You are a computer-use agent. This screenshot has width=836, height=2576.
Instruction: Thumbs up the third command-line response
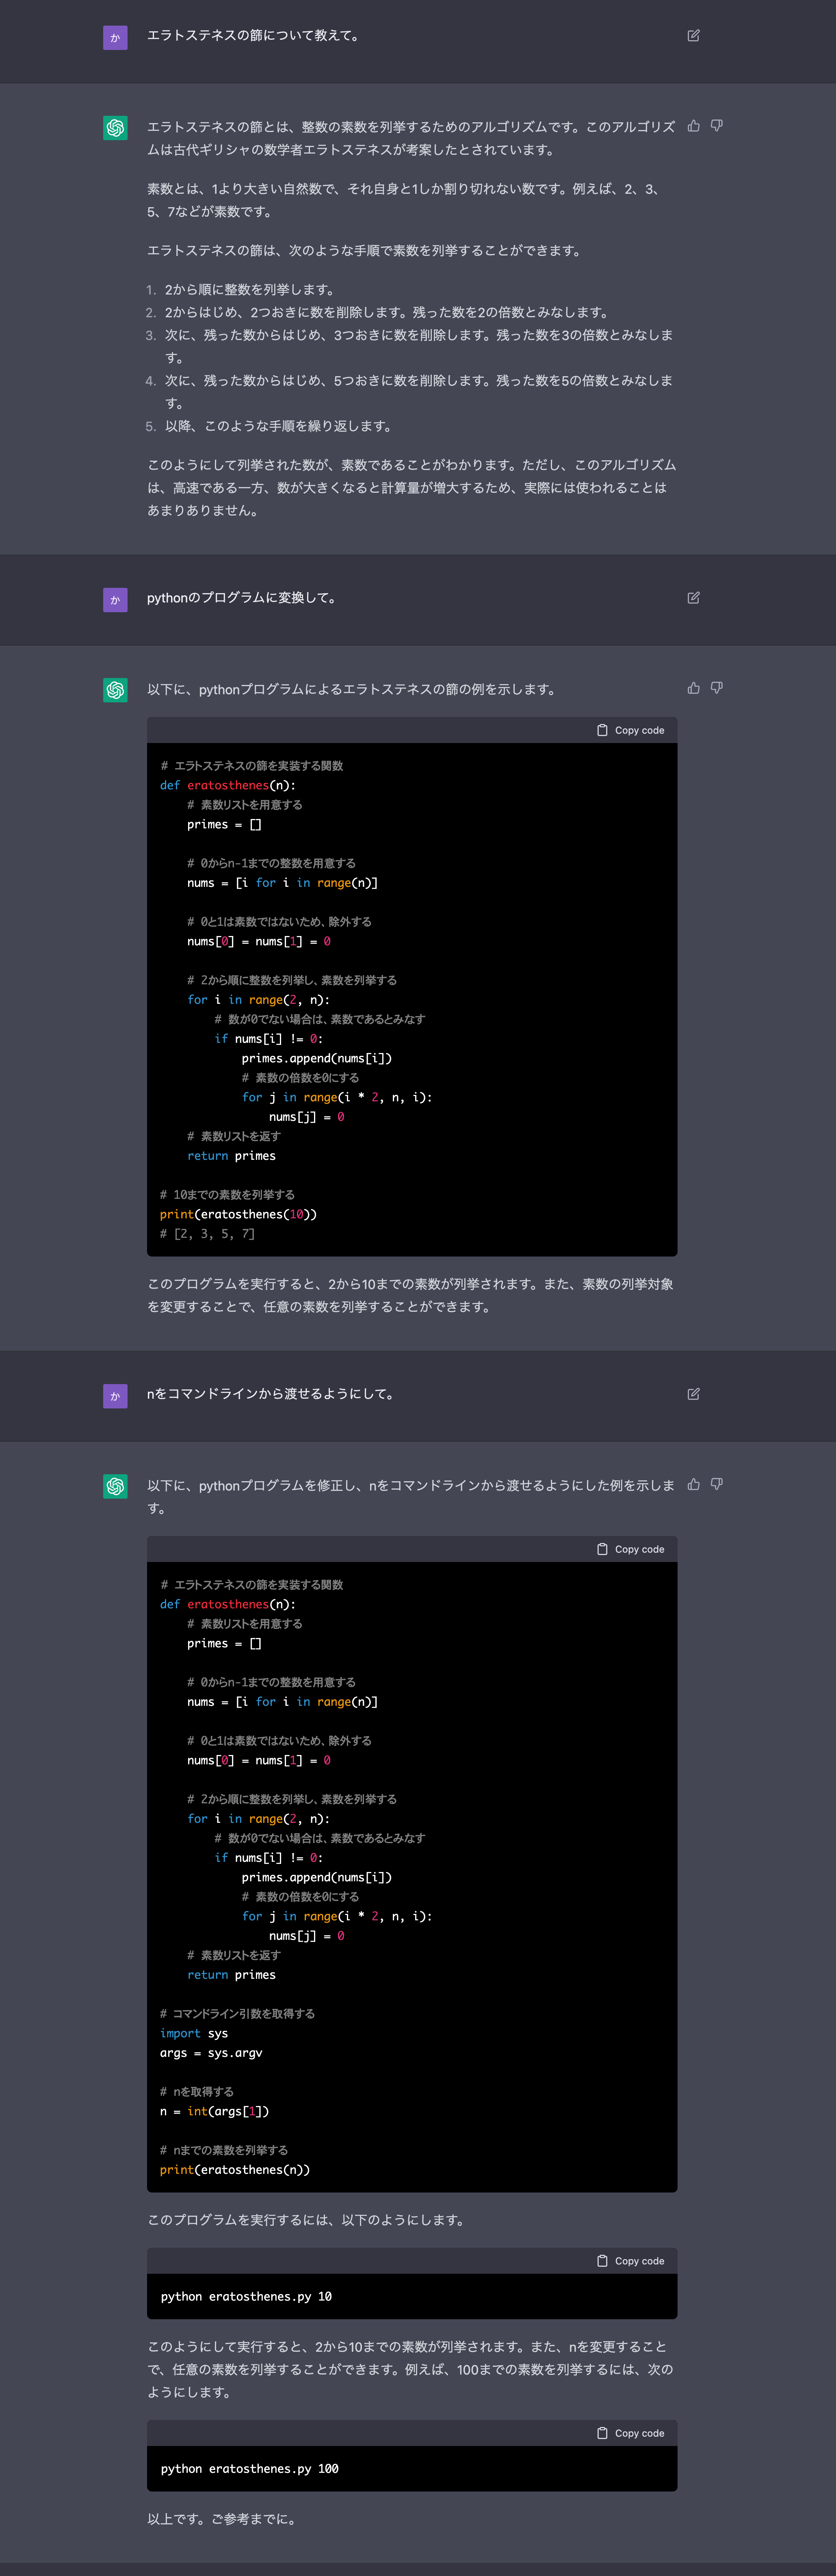pos(693,1484)
